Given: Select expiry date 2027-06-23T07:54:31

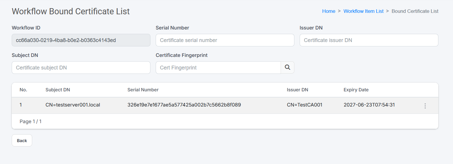Looking at the screenshot, I should pos(369,105).
